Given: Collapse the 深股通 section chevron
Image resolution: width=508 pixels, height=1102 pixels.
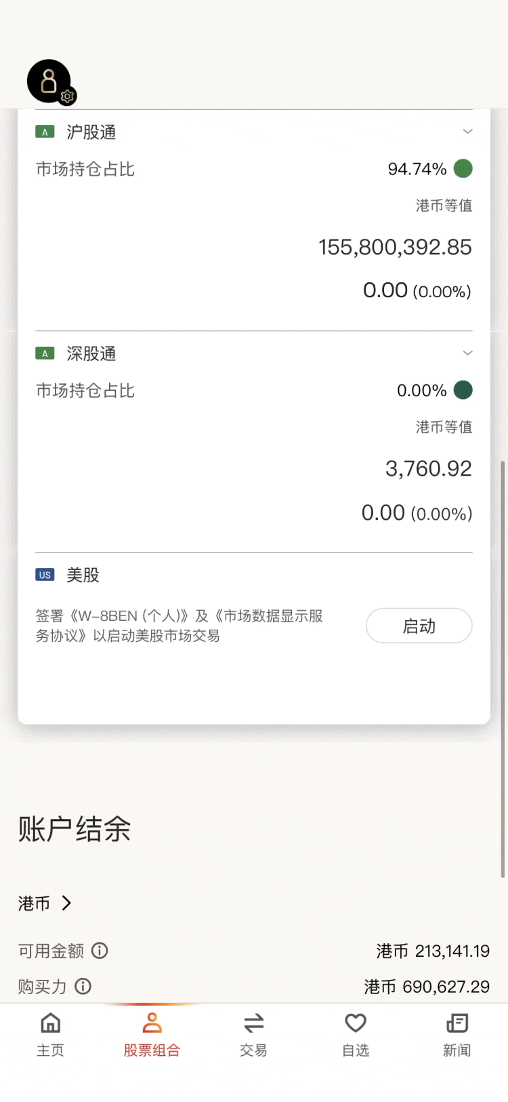Looking at the screenshot, I should tap(467, 353).
